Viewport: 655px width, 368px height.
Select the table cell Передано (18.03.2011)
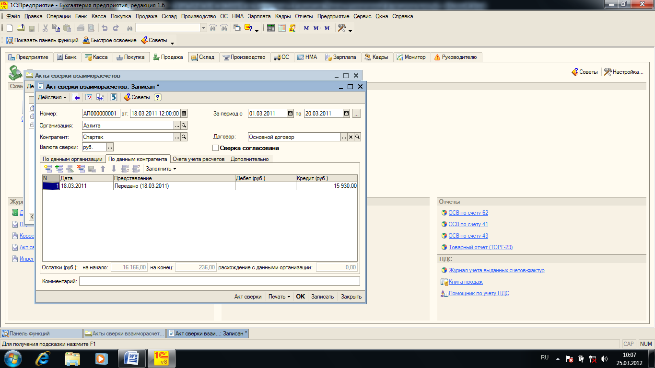(x=174, y=186)
